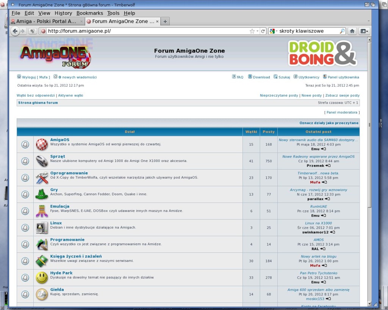This screenshot has width=388, height=310.
Task: Expand the bookmark star dropdown arrow
Action: click(x=257, y=31)
